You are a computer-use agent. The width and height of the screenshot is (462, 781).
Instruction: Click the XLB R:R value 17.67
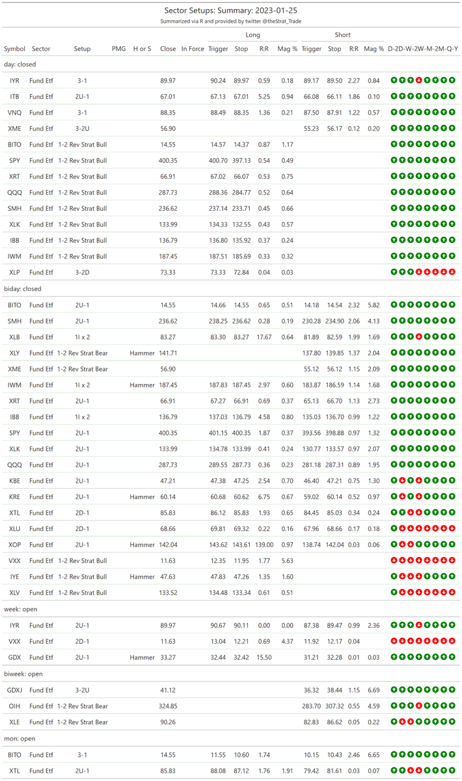[x=264, y=337]
